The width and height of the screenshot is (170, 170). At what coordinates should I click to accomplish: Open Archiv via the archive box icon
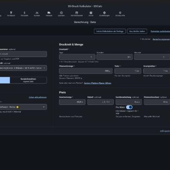(x=91, y=13)
